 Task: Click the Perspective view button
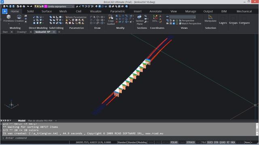click(x=187, y=21)
